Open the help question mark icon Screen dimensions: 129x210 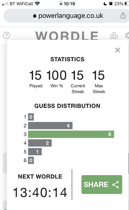tap(6, 35)
